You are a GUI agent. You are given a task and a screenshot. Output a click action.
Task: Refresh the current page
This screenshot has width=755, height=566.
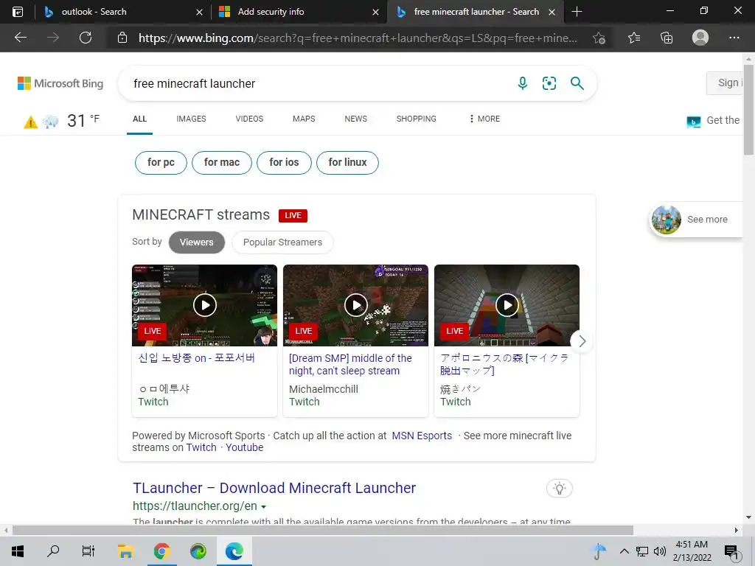coord(86,38)
